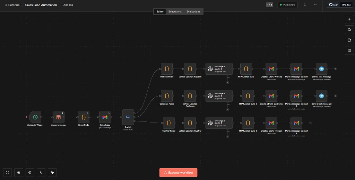Image resolution: width=355 pixels, height=180 pixels.
Task: Select the Switch node
Action: tap(128, 117)
